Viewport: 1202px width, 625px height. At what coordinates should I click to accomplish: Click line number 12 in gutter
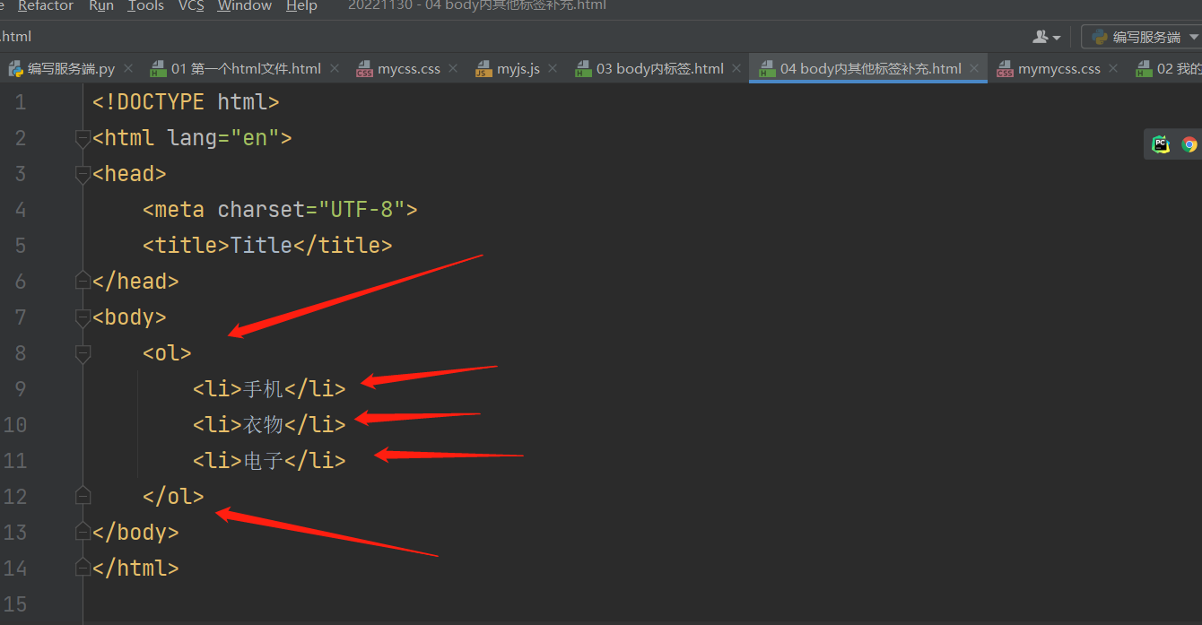15,497
